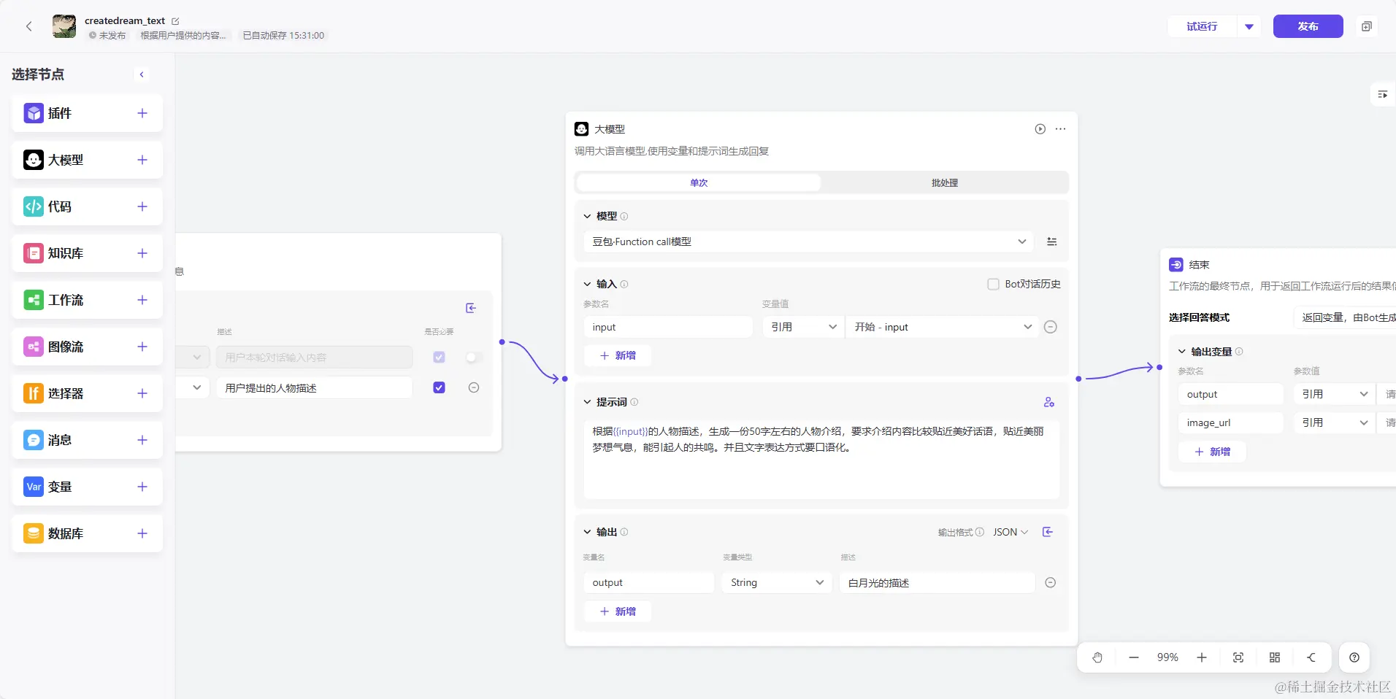Add a 变量 variable node
1396x699 pixels.
click(x=142, y=487)
